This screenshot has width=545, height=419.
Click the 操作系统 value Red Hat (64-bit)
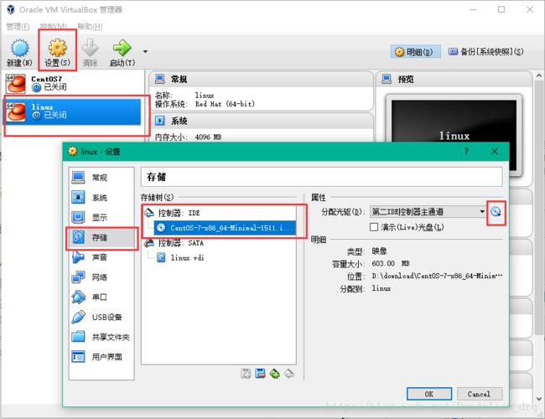point(225,104)
